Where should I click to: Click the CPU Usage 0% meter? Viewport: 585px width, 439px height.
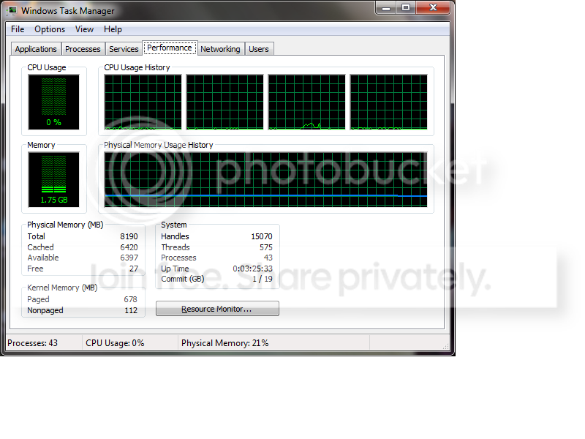coord(53,102)
